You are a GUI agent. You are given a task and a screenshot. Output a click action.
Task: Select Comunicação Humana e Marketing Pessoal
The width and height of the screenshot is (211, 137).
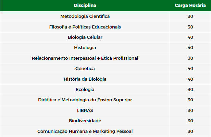[85, 132]
